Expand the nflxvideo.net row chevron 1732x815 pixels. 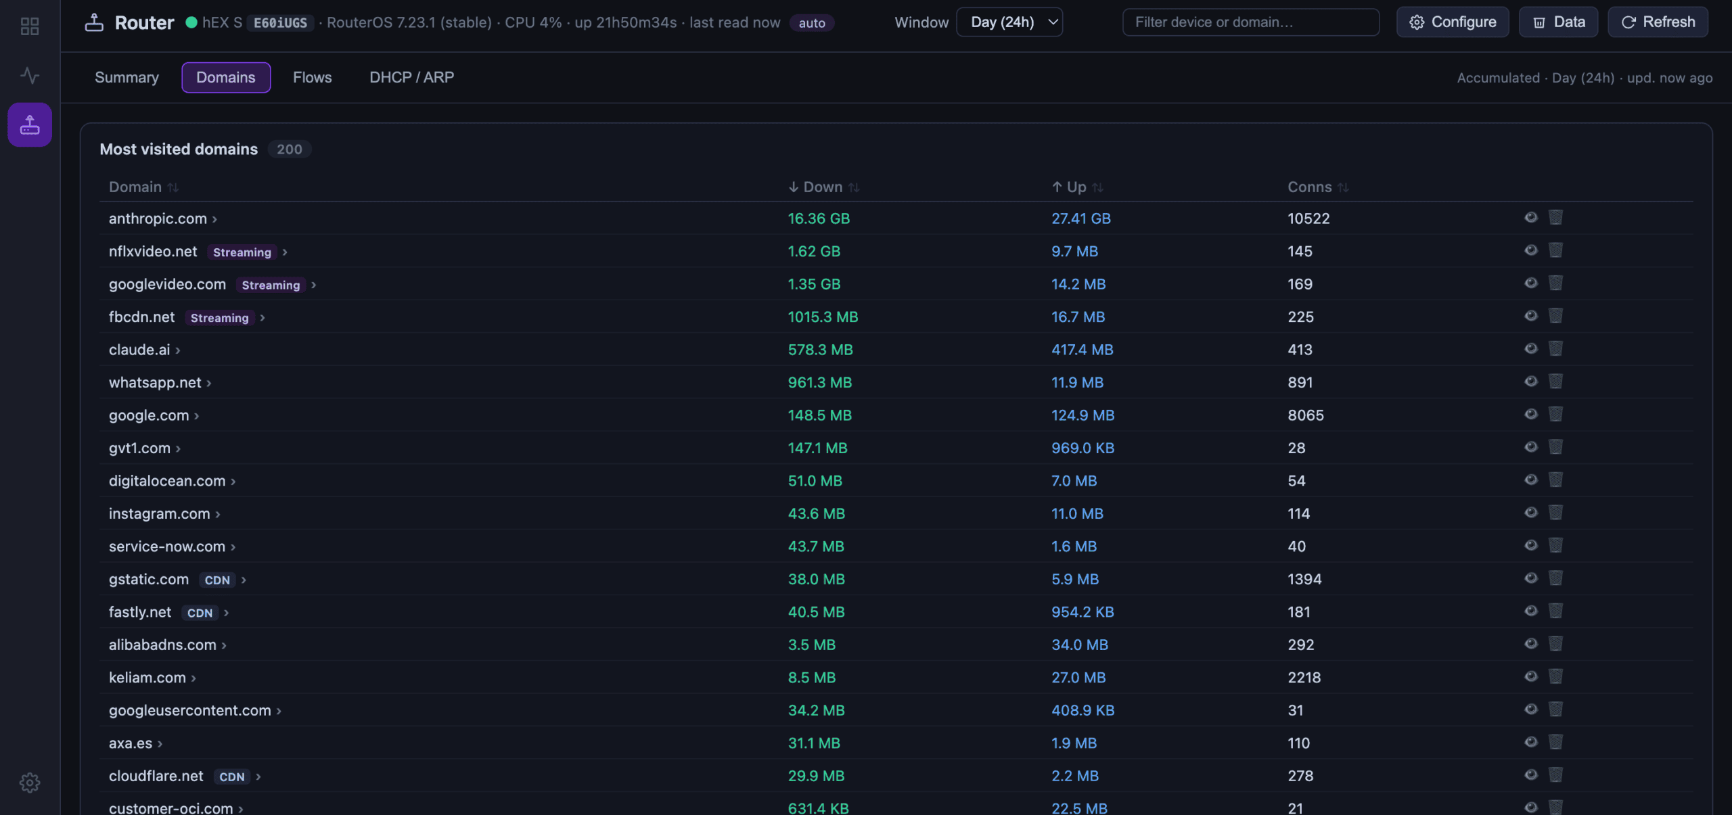click(285, 252)
